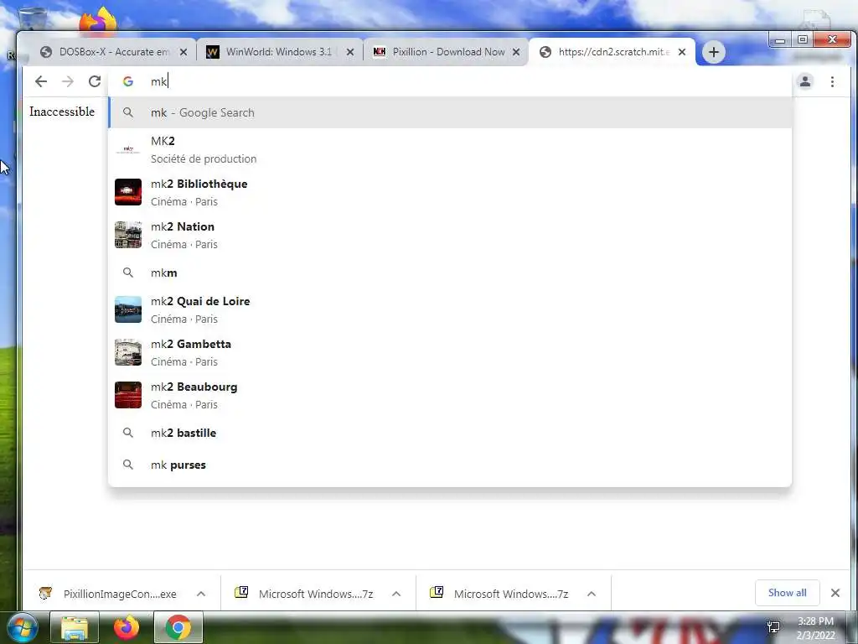
Task: Close the WinWorld Windows 3.1 tab
Action: 350,52
